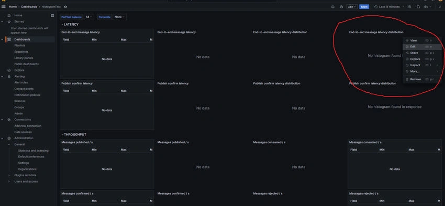The image size is (445, 206).
Task: Click the eye icon next to View
Action: pos(407,41)
